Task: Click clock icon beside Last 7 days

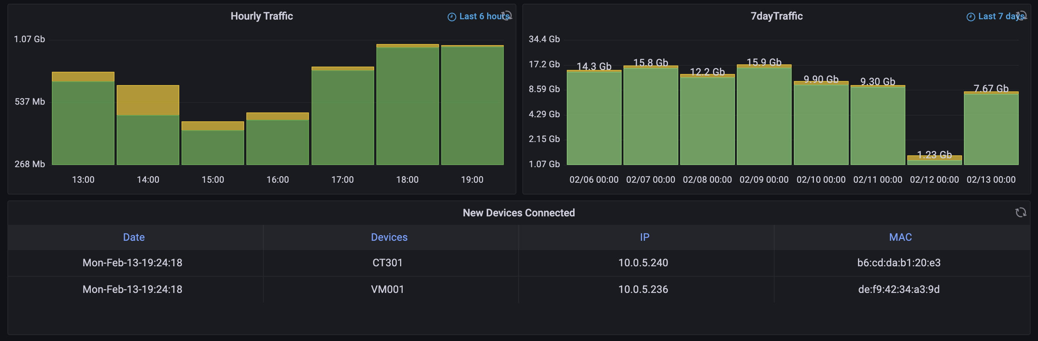Action: [x=971, y=17]
